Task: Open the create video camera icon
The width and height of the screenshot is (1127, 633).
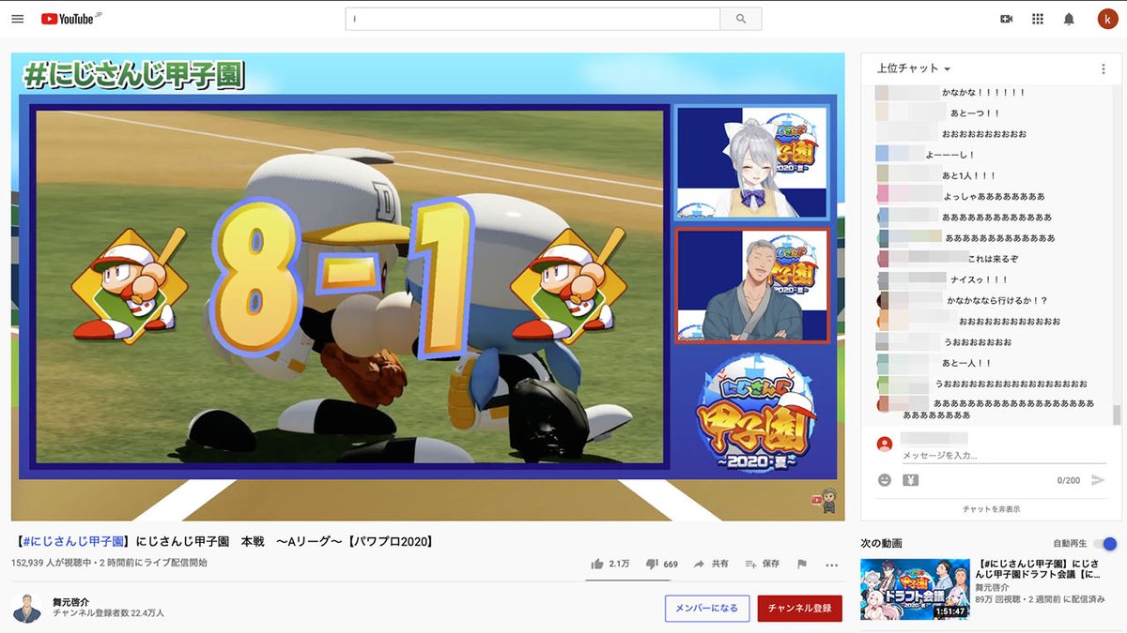Action: (x=1007, y=19)
